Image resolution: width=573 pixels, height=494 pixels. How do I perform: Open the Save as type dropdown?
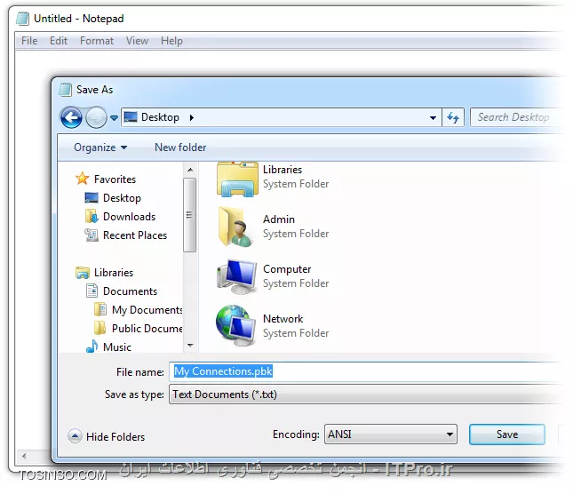367,394
